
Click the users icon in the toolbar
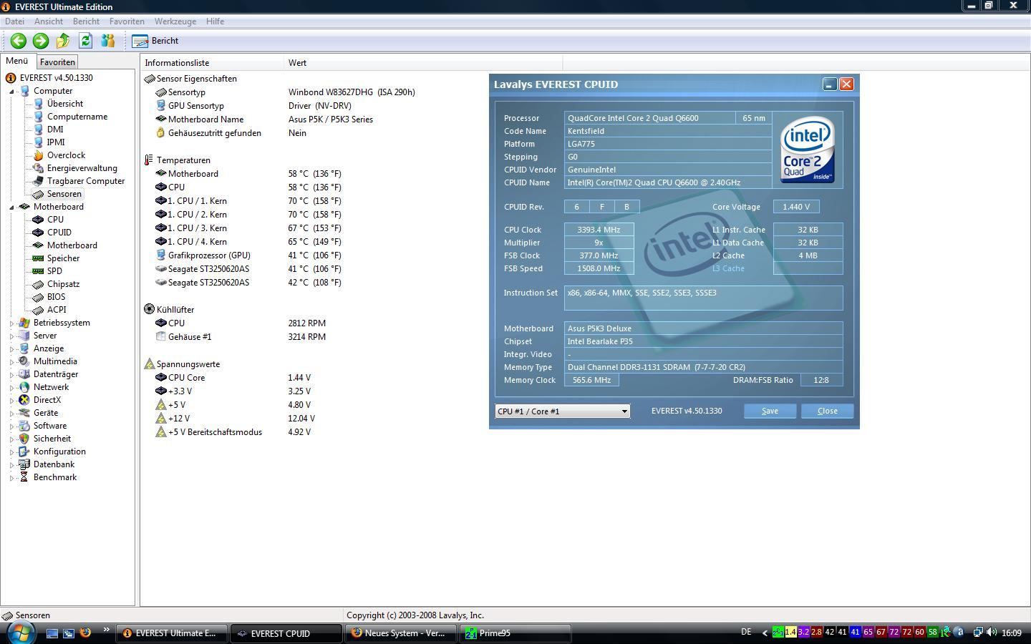click(x=107, y=41)
